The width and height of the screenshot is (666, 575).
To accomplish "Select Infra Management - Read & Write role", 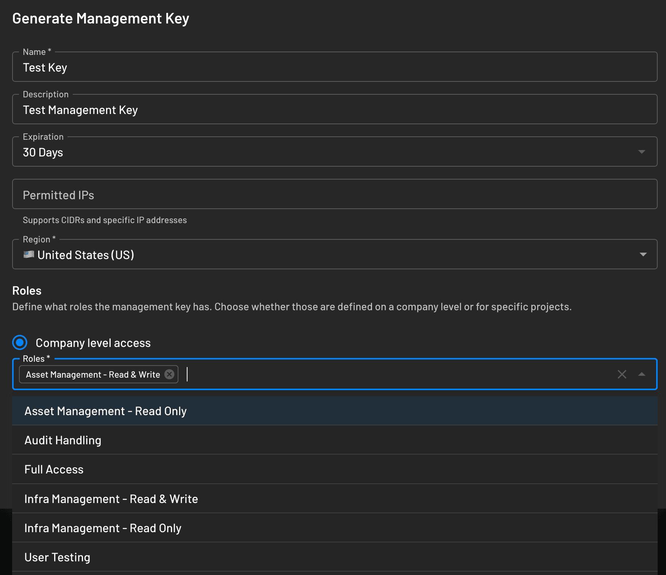I will tap(111, 498).
